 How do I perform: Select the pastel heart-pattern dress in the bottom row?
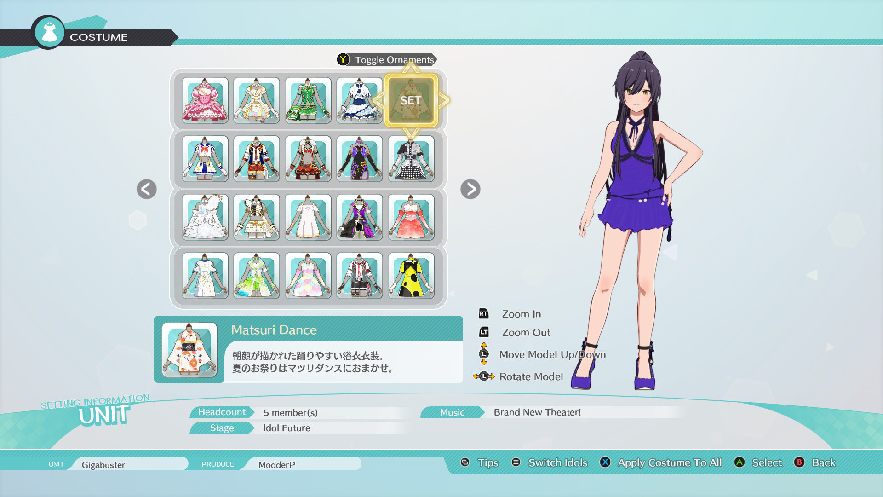[308, 276]
